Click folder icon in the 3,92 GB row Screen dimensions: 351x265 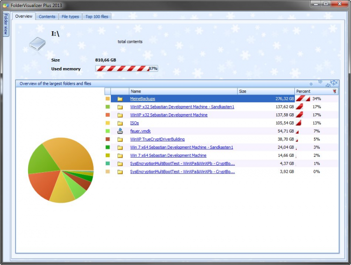pyautogui.click(x=120, y=172)
